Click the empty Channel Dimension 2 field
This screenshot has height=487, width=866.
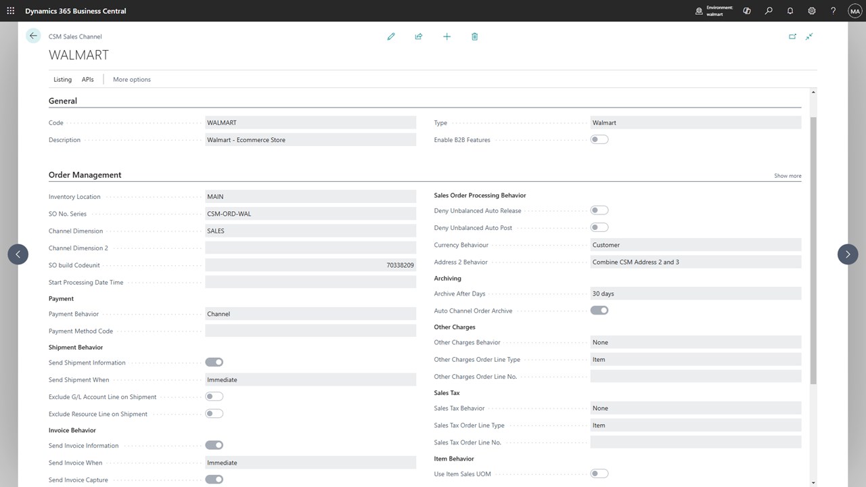311,248
